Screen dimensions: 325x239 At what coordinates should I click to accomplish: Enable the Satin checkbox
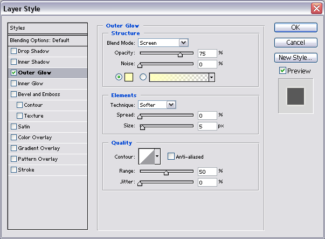[13, 127]
